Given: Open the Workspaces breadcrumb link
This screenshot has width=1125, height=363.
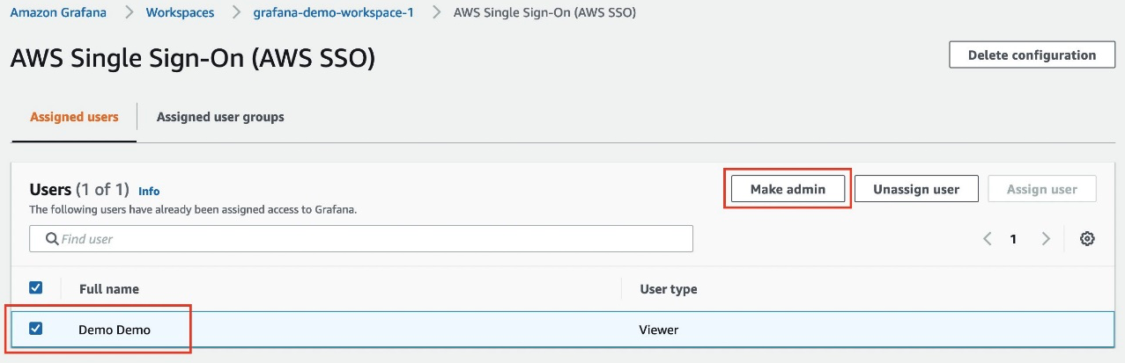Looking at the screenshot, I should 180,13.
